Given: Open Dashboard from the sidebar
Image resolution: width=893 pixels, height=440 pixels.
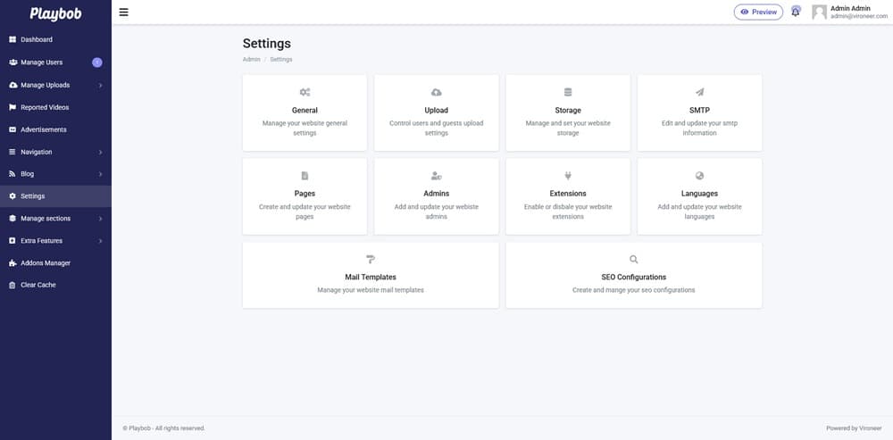Looking at the screenshot, I should coord(36,39).
